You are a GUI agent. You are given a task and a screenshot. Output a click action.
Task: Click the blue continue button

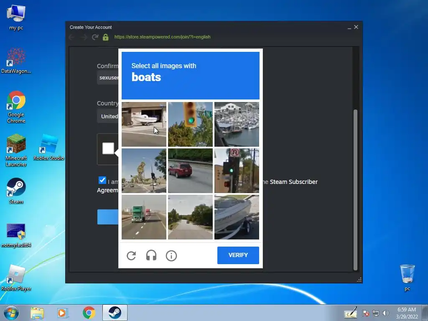tap(108, 217)
